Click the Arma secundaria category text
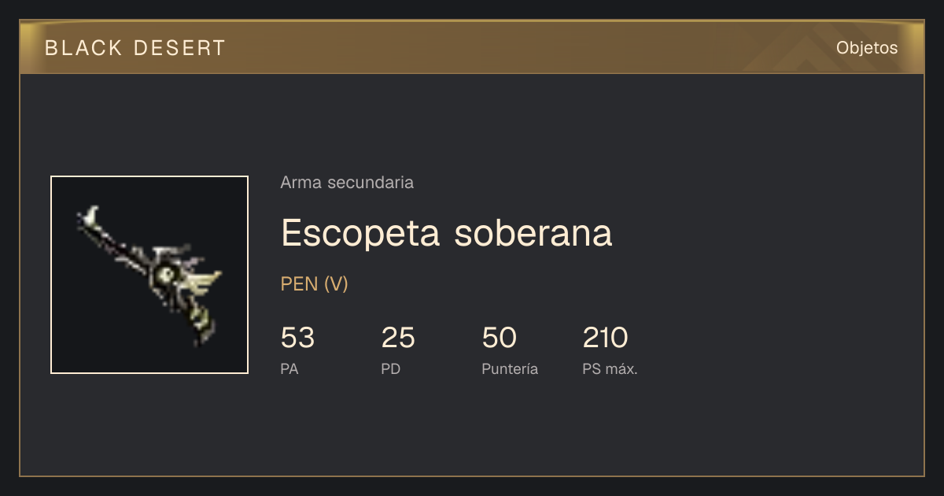The image size is (944, 496). 347,183
